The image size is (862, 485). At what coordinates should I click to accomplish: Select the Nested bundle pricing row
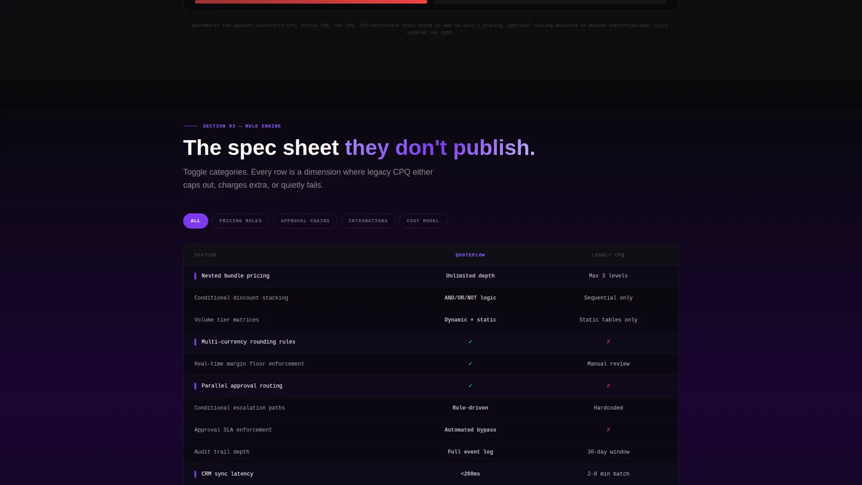click(431, 276)
